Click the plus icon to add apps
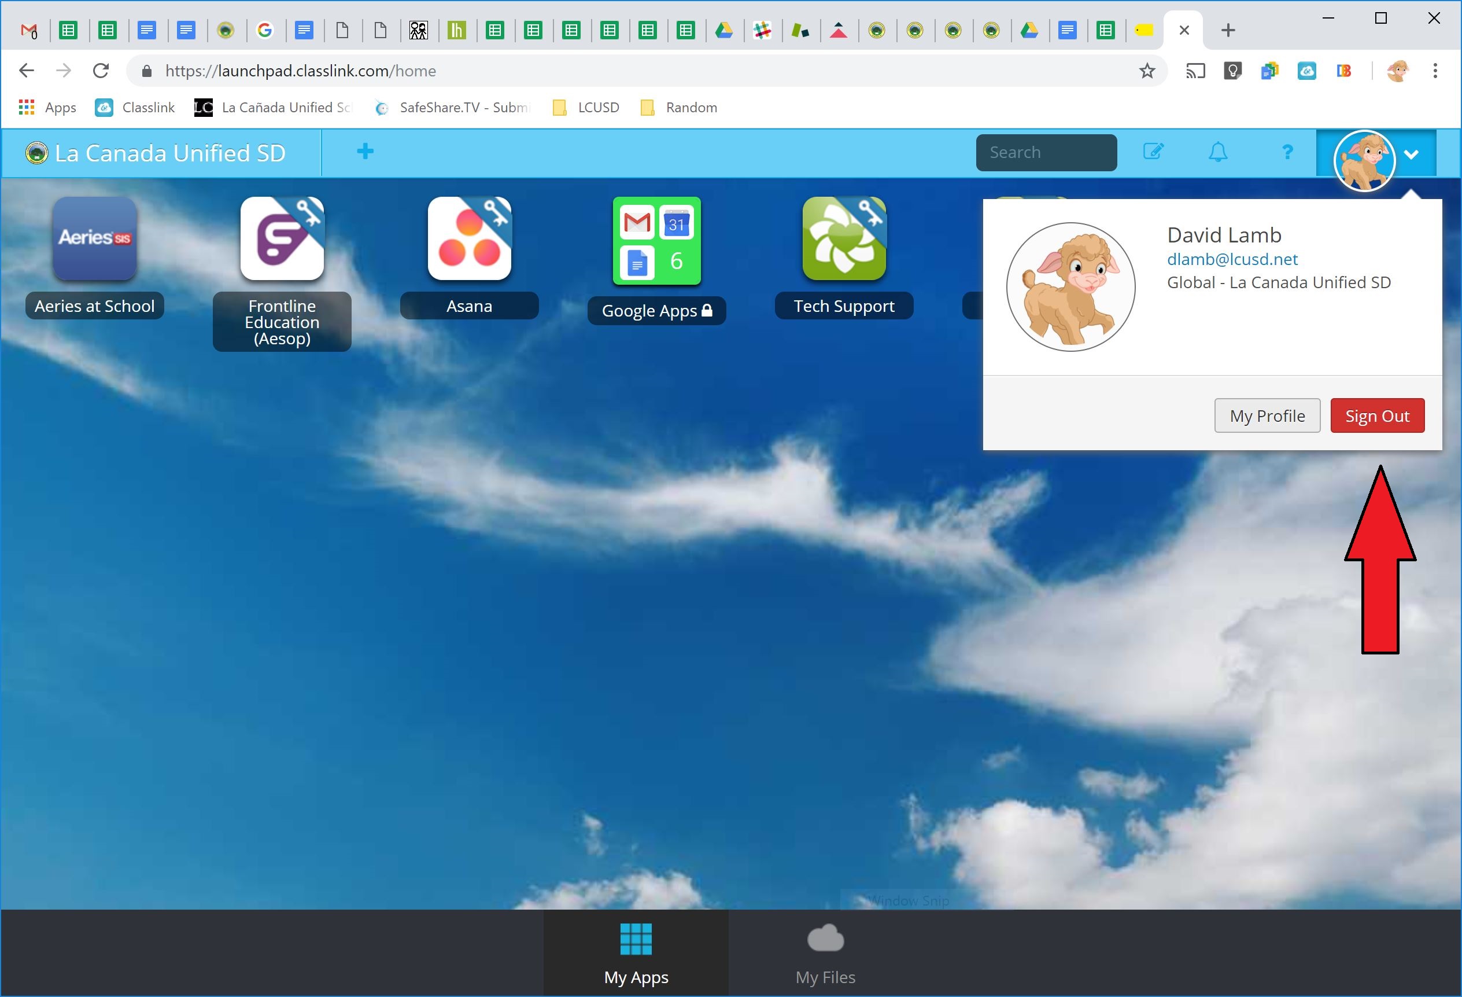This screenshot has height=997, width=1462. 365,152
